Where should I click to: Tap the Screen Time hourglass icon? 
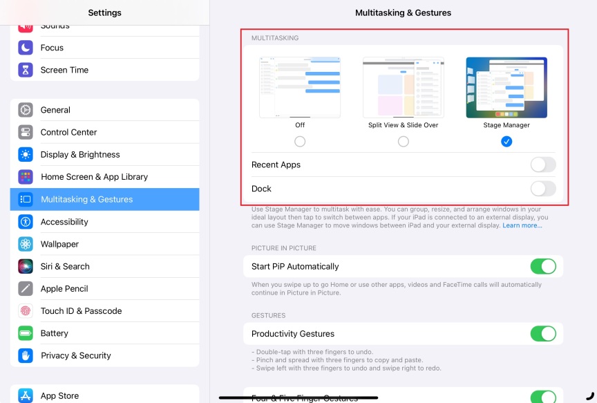26,70
